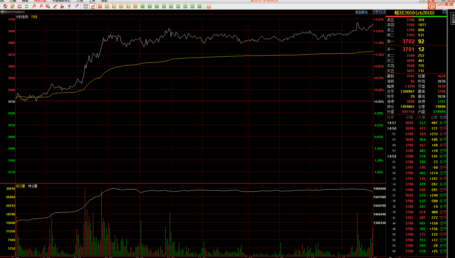Click the 14:57 trade row
This screenshot has height=258, width=455.
[417, 123]
